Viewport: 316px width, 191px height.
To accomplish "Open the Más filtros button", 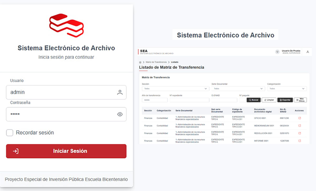I will [300, 100].
